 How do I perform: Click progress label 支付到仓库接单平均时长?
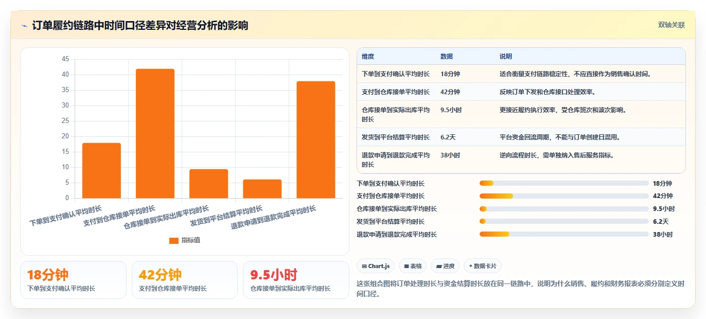click(391, 196)
